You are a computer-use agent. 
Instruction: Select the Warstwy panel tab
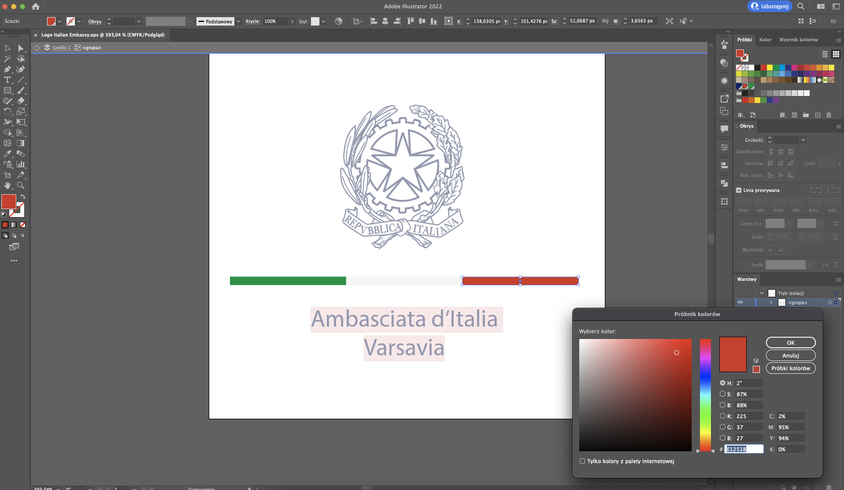pyautogui.click(x=747, y=279)
